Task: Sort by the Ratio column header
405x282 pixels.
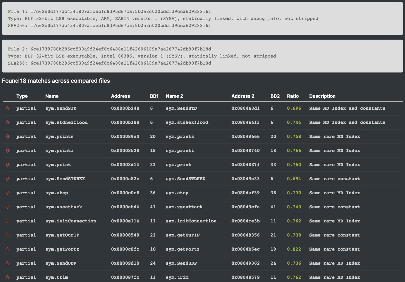Action: coord(293,96)
